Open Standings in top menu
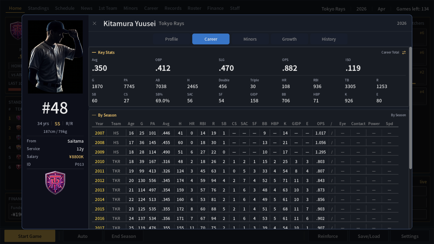This screenshot has width=434, height=244. tap(39, 8)
